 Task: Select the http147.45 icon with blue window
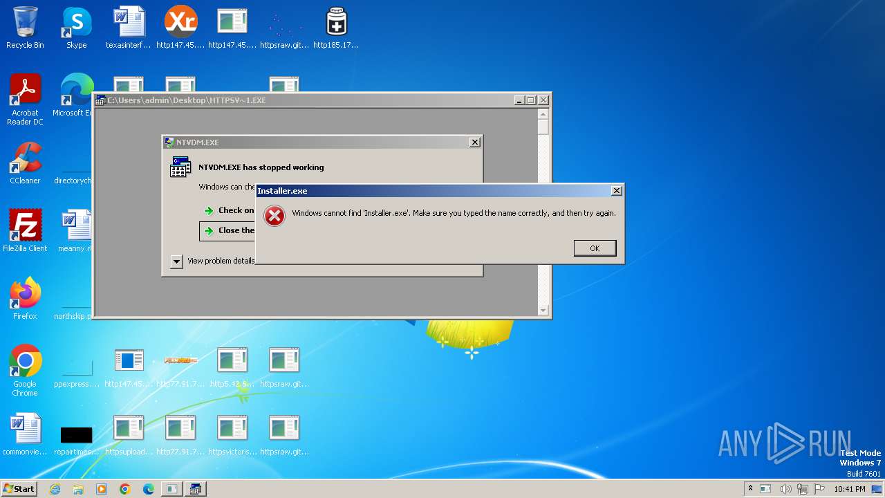click(129, 367)
